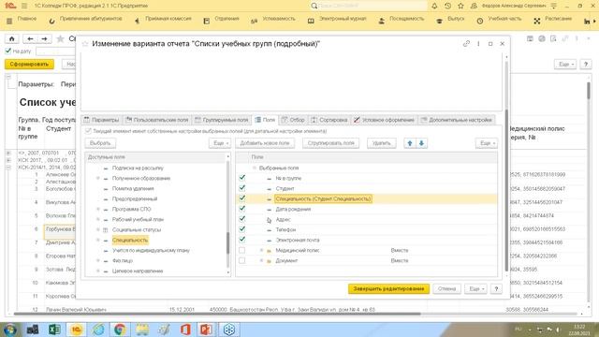The image size is (599, 337).
Task: Switch to the Параметры tab
Action: 101,120
